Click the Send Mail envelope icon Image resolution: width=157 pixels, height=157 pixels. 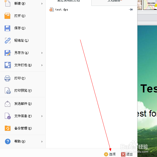8,104
